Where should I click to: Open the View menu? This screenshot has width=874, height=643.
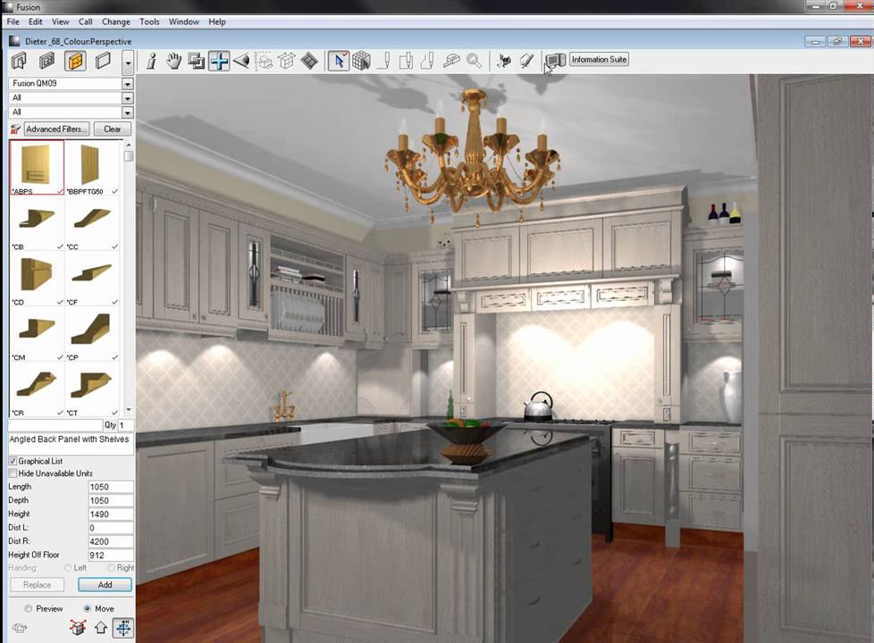pos(60,21)
